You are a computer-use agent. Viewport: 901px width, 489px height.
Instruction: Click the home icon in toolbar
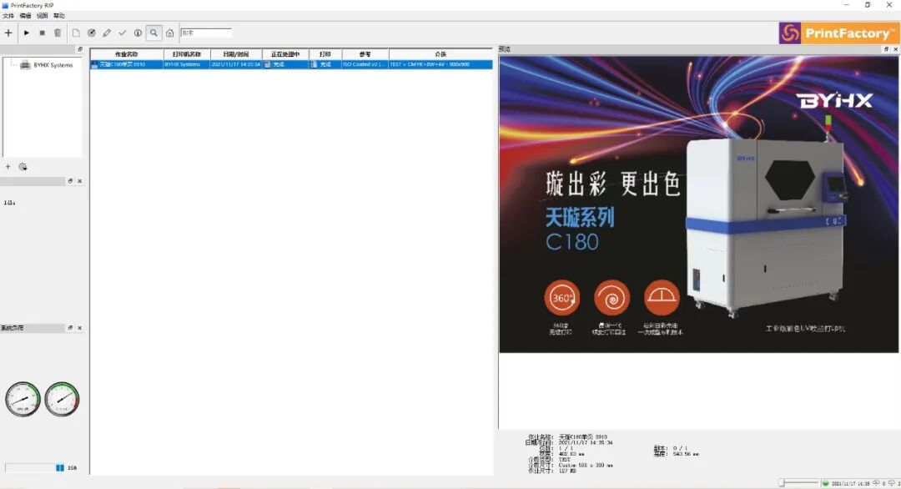(170, 33)
